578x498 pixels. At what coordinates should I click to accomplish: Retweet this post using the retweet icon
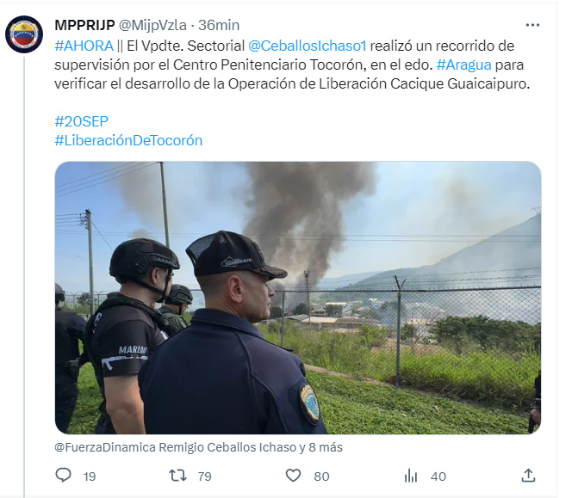click(x=177, y=476)
